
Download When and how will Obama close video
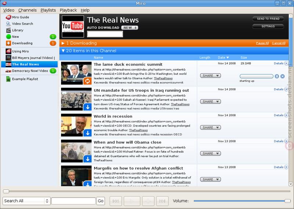click(87, 159)
